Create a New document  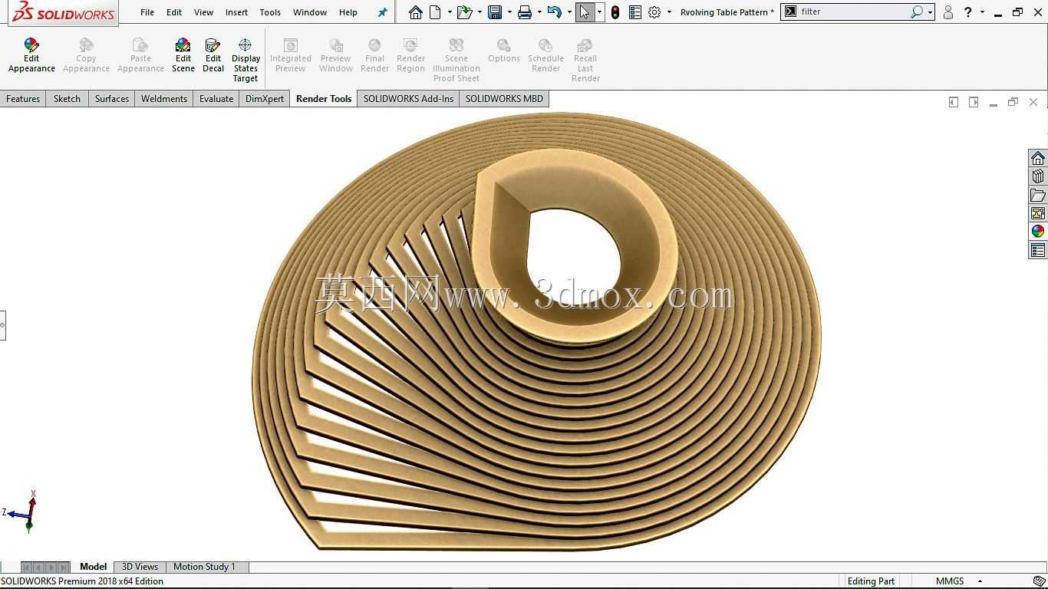tap(435, 12)
